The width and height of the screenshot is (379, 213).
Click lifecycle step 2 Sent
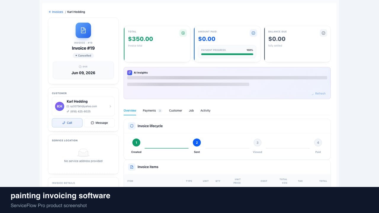point(197,143)
